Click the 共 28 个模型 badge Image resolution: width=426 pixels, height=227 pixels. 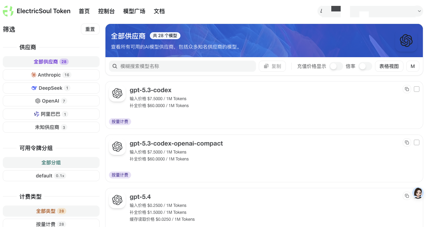coord(165,36)
